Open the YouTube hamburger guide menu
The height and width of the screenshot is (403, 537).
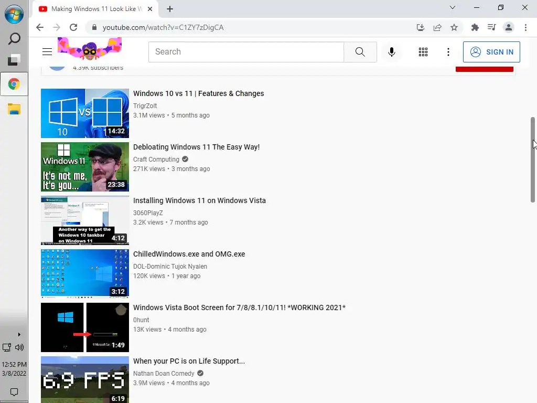tap(47, 52)
